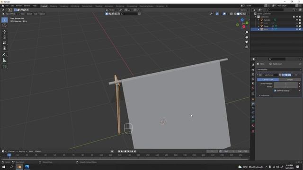Toggle visibility eye for Cylinder object

click(x=297, y=20)
